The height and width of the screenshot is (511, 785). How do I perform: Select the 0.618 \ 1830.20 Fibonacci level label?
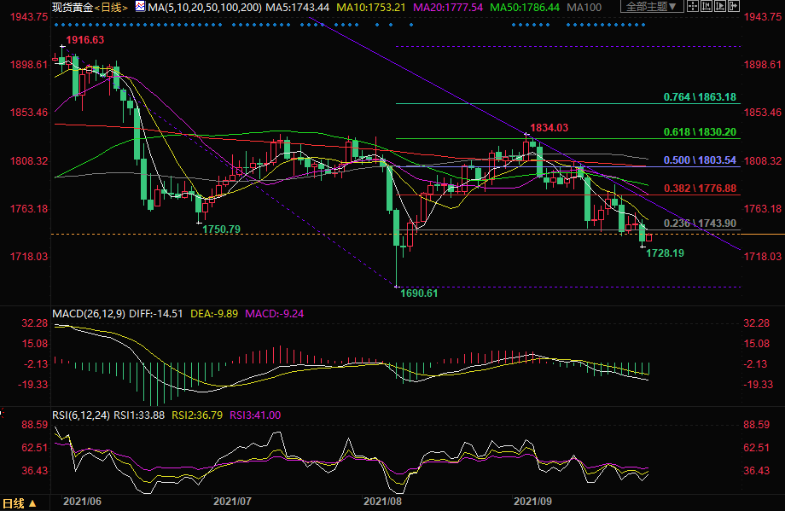coord(700,133)
